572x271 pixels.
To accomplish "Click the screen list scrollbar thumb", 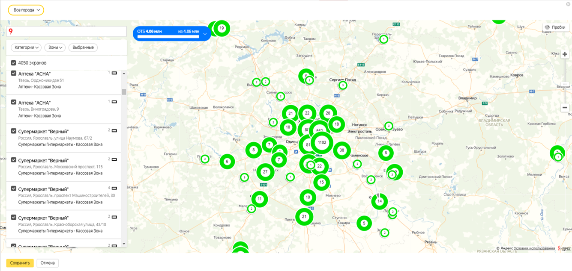I will pos(124,92).
